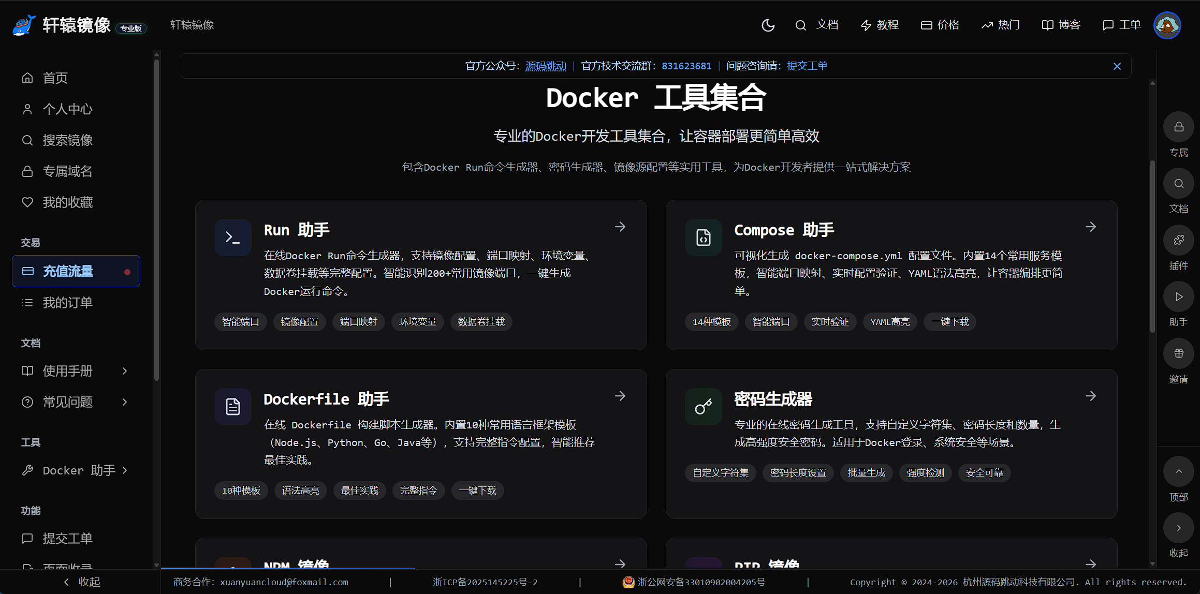The width and height of the screenshot is (1200, 594).
Task: Click the 顶部 up arrow button
Action: coord(1179,471)
